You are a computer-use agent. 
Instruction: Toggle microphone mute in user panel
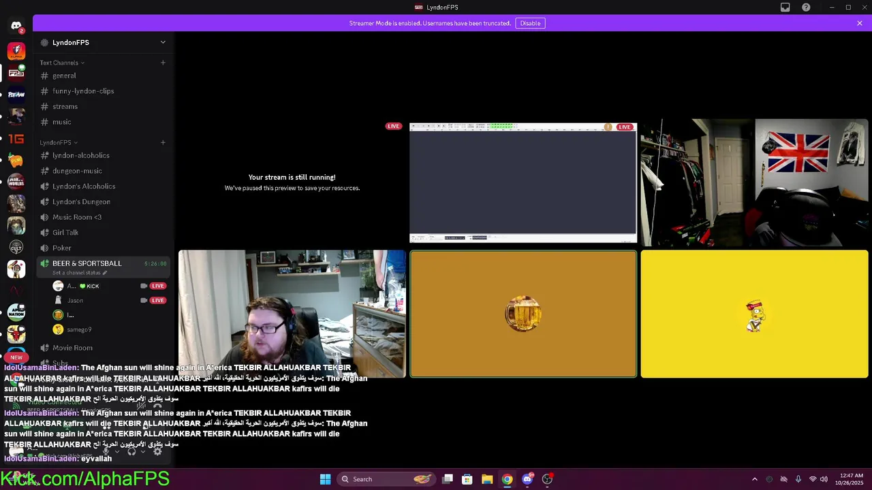106,451
